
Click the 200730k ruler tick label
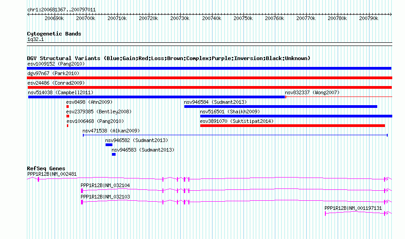pos(180,19)
